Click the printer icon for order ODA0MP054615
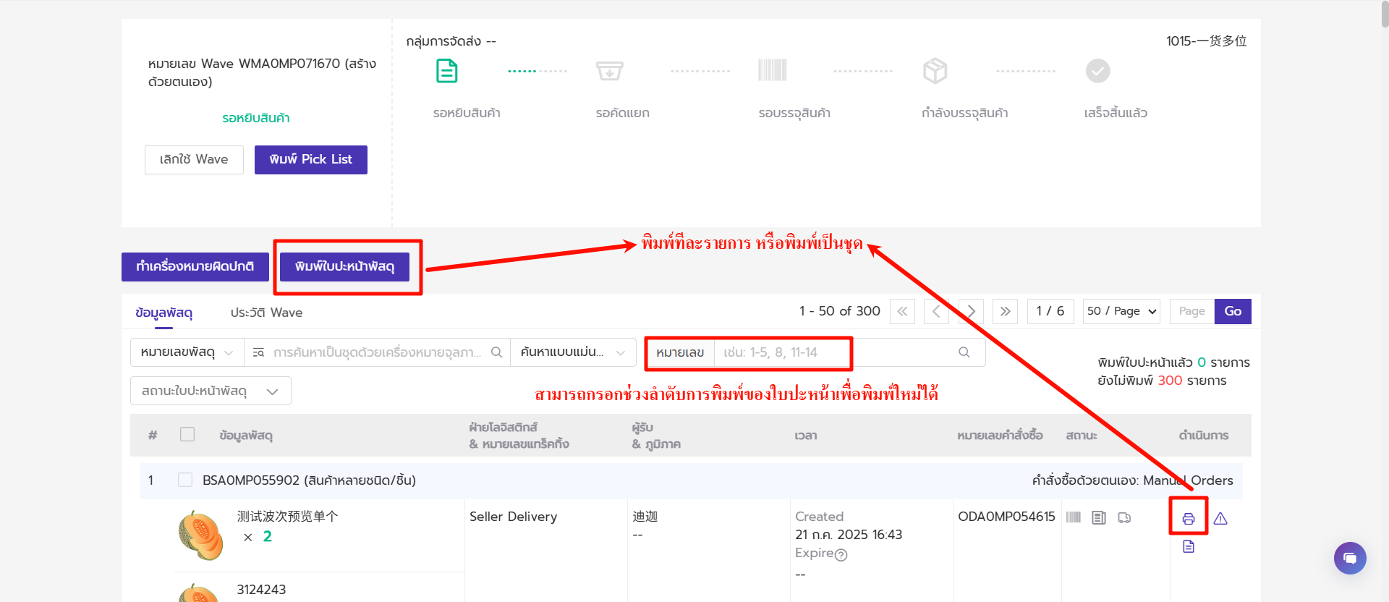Screen dimensions: 1389x602 [1188, 518]
